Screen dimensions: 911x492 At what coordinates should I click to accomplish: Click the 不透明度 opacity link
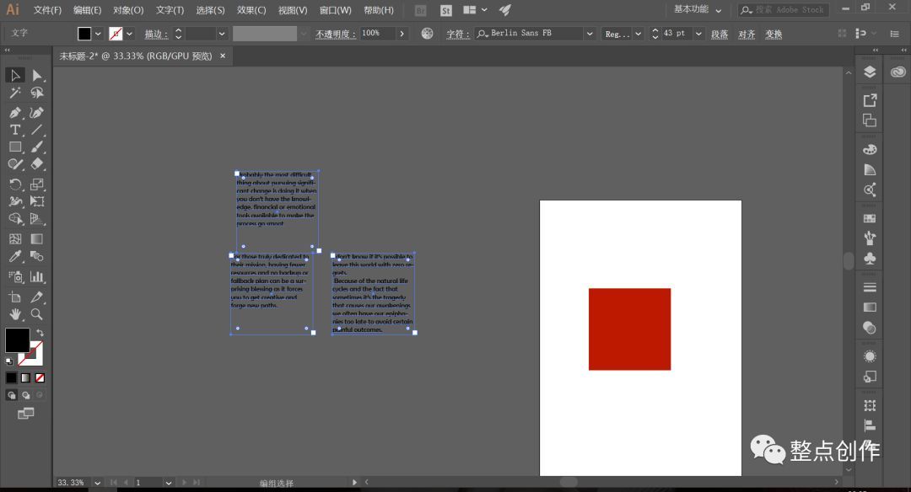(335, 35)
